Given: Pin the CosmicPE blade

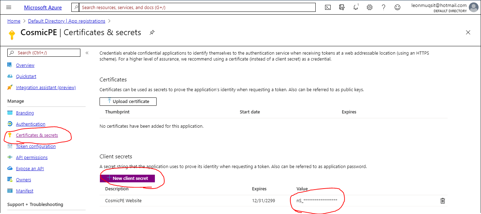Looking at the screenshot, I should point(152,32).
